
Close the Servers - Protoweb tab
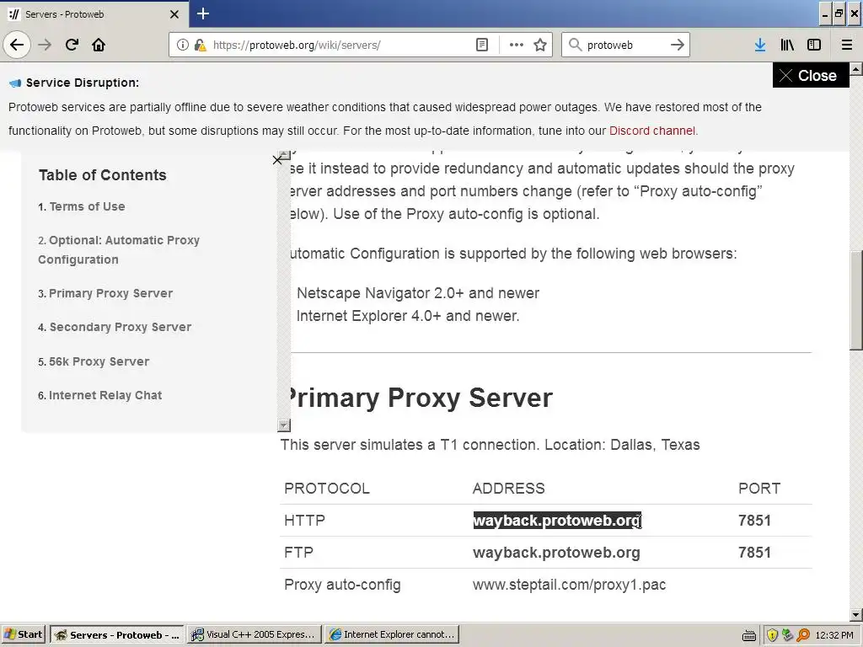pyautogui.click(x=174, y=14)
